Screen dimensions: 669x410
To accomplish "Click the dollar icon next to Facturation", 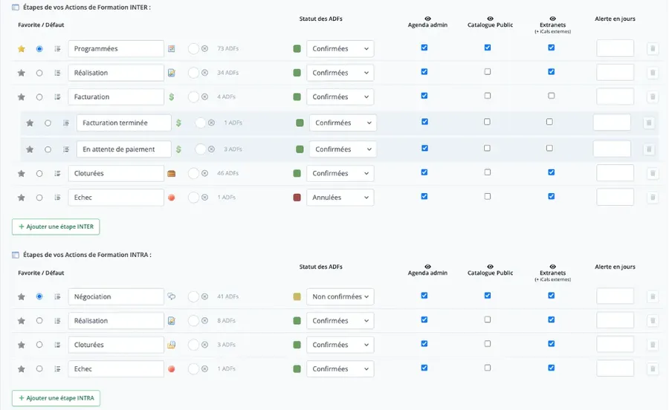I will tap(172, 97).
